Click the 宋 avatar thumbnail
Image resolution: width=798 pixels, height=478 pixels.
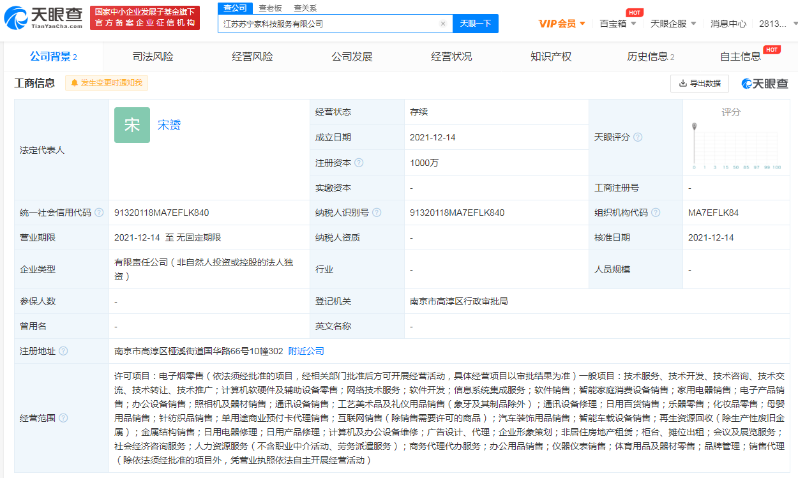coord(132,125)
